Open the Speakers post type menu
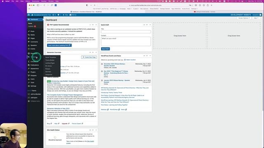Screen dimensions: 264x148 click(33, 45)
